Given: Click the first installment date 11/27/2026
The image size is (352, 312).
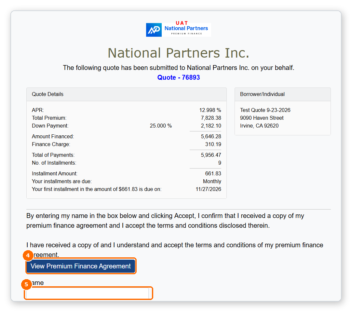Looking at the screenshot, I should (x=208, y=189).
